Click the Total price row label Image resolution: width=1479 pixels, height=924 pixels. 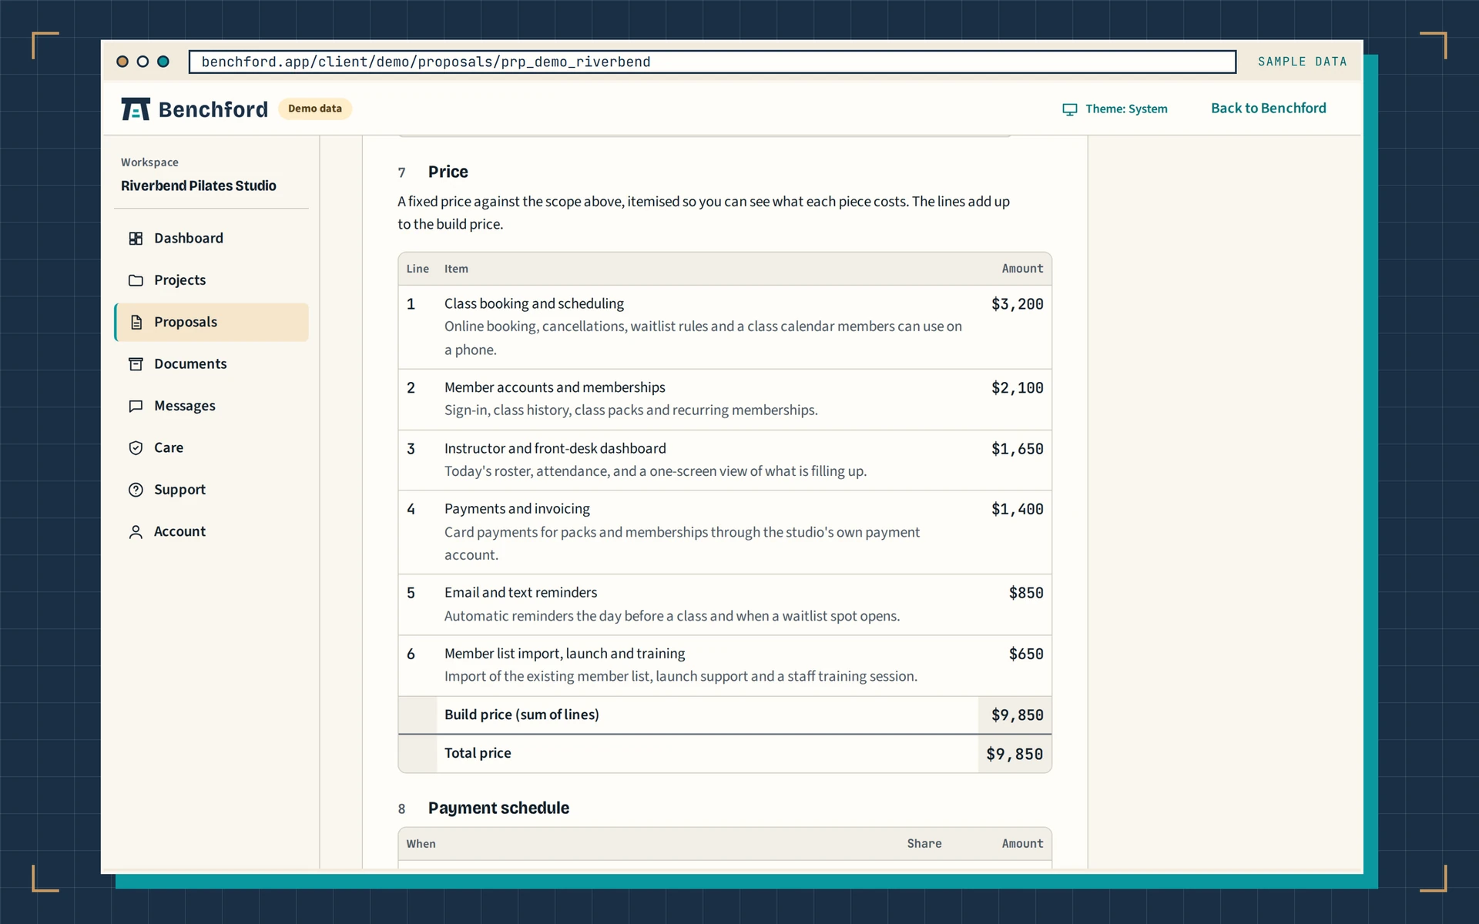click(478, 753)
